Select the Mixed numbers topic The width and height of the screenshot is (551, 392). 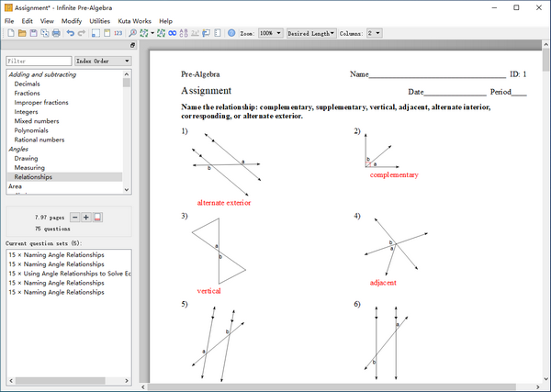pyautogui.click(x=36, y=120)
